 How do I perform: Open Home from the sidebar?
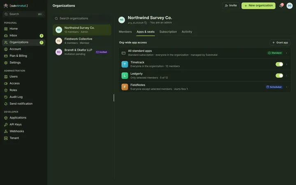point(23,29)
